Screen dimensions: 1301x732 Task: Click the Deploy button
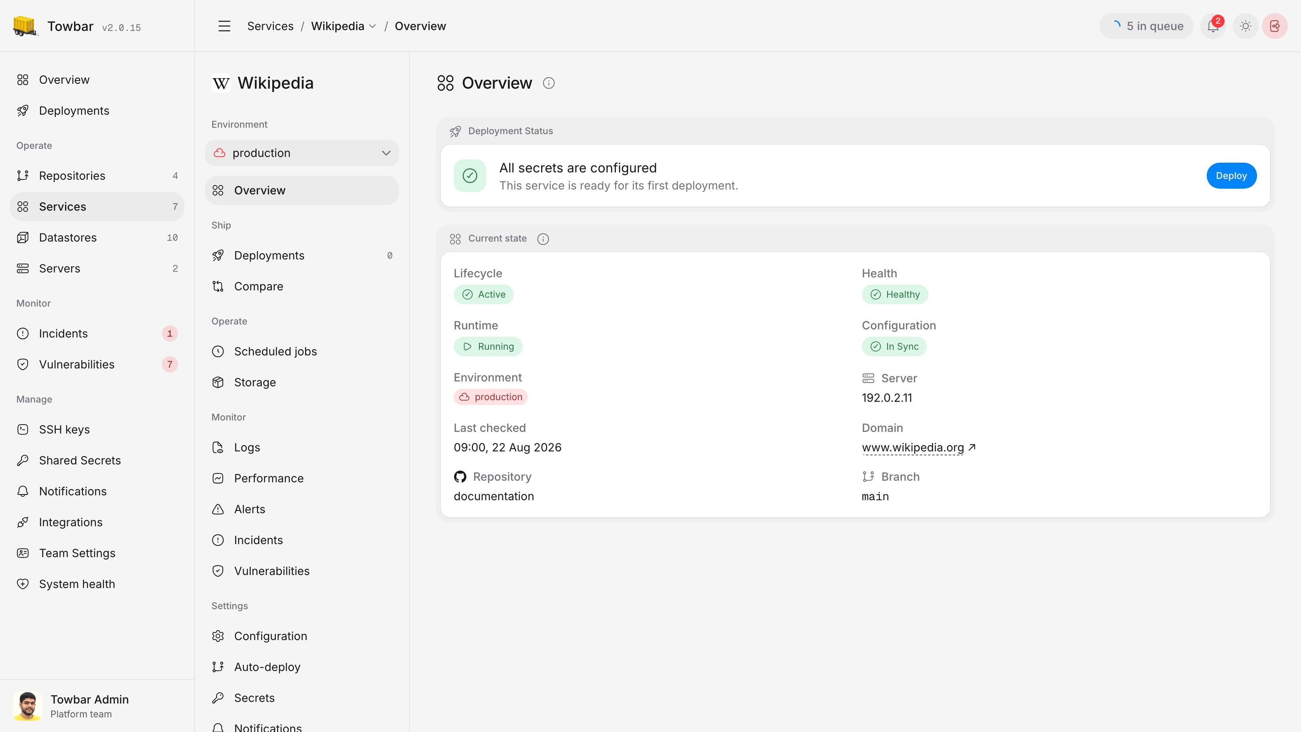click(1231, 176)
